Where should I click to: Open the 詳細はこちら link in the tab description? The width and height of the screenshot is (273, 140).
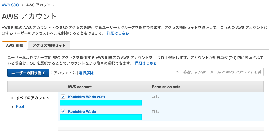tap(146, 63)
